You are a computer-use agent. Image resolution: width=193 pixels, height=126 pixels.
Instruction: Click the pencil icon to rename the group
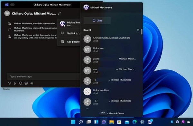(60, 13)
